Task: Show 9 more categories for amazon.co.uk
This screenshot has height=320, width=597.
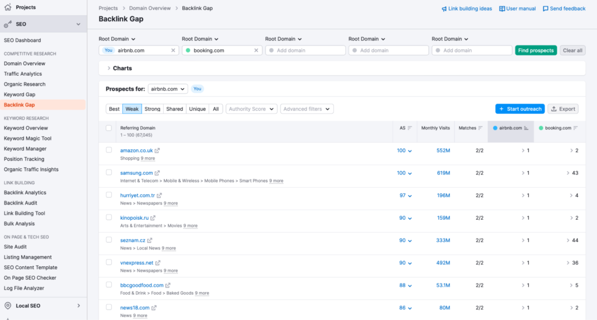Action: pyautogui.click(x=148, y=159)
